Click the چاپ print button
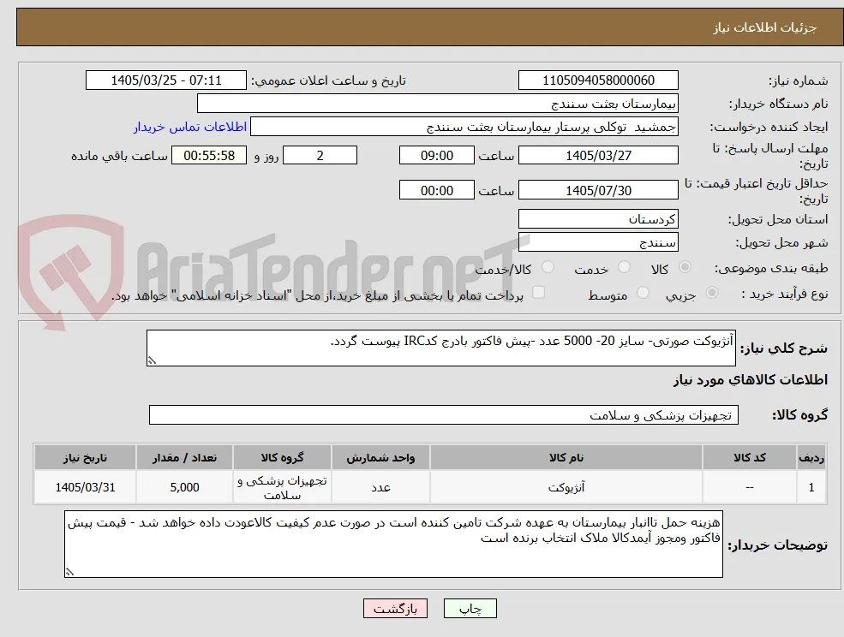 point(470,609)
